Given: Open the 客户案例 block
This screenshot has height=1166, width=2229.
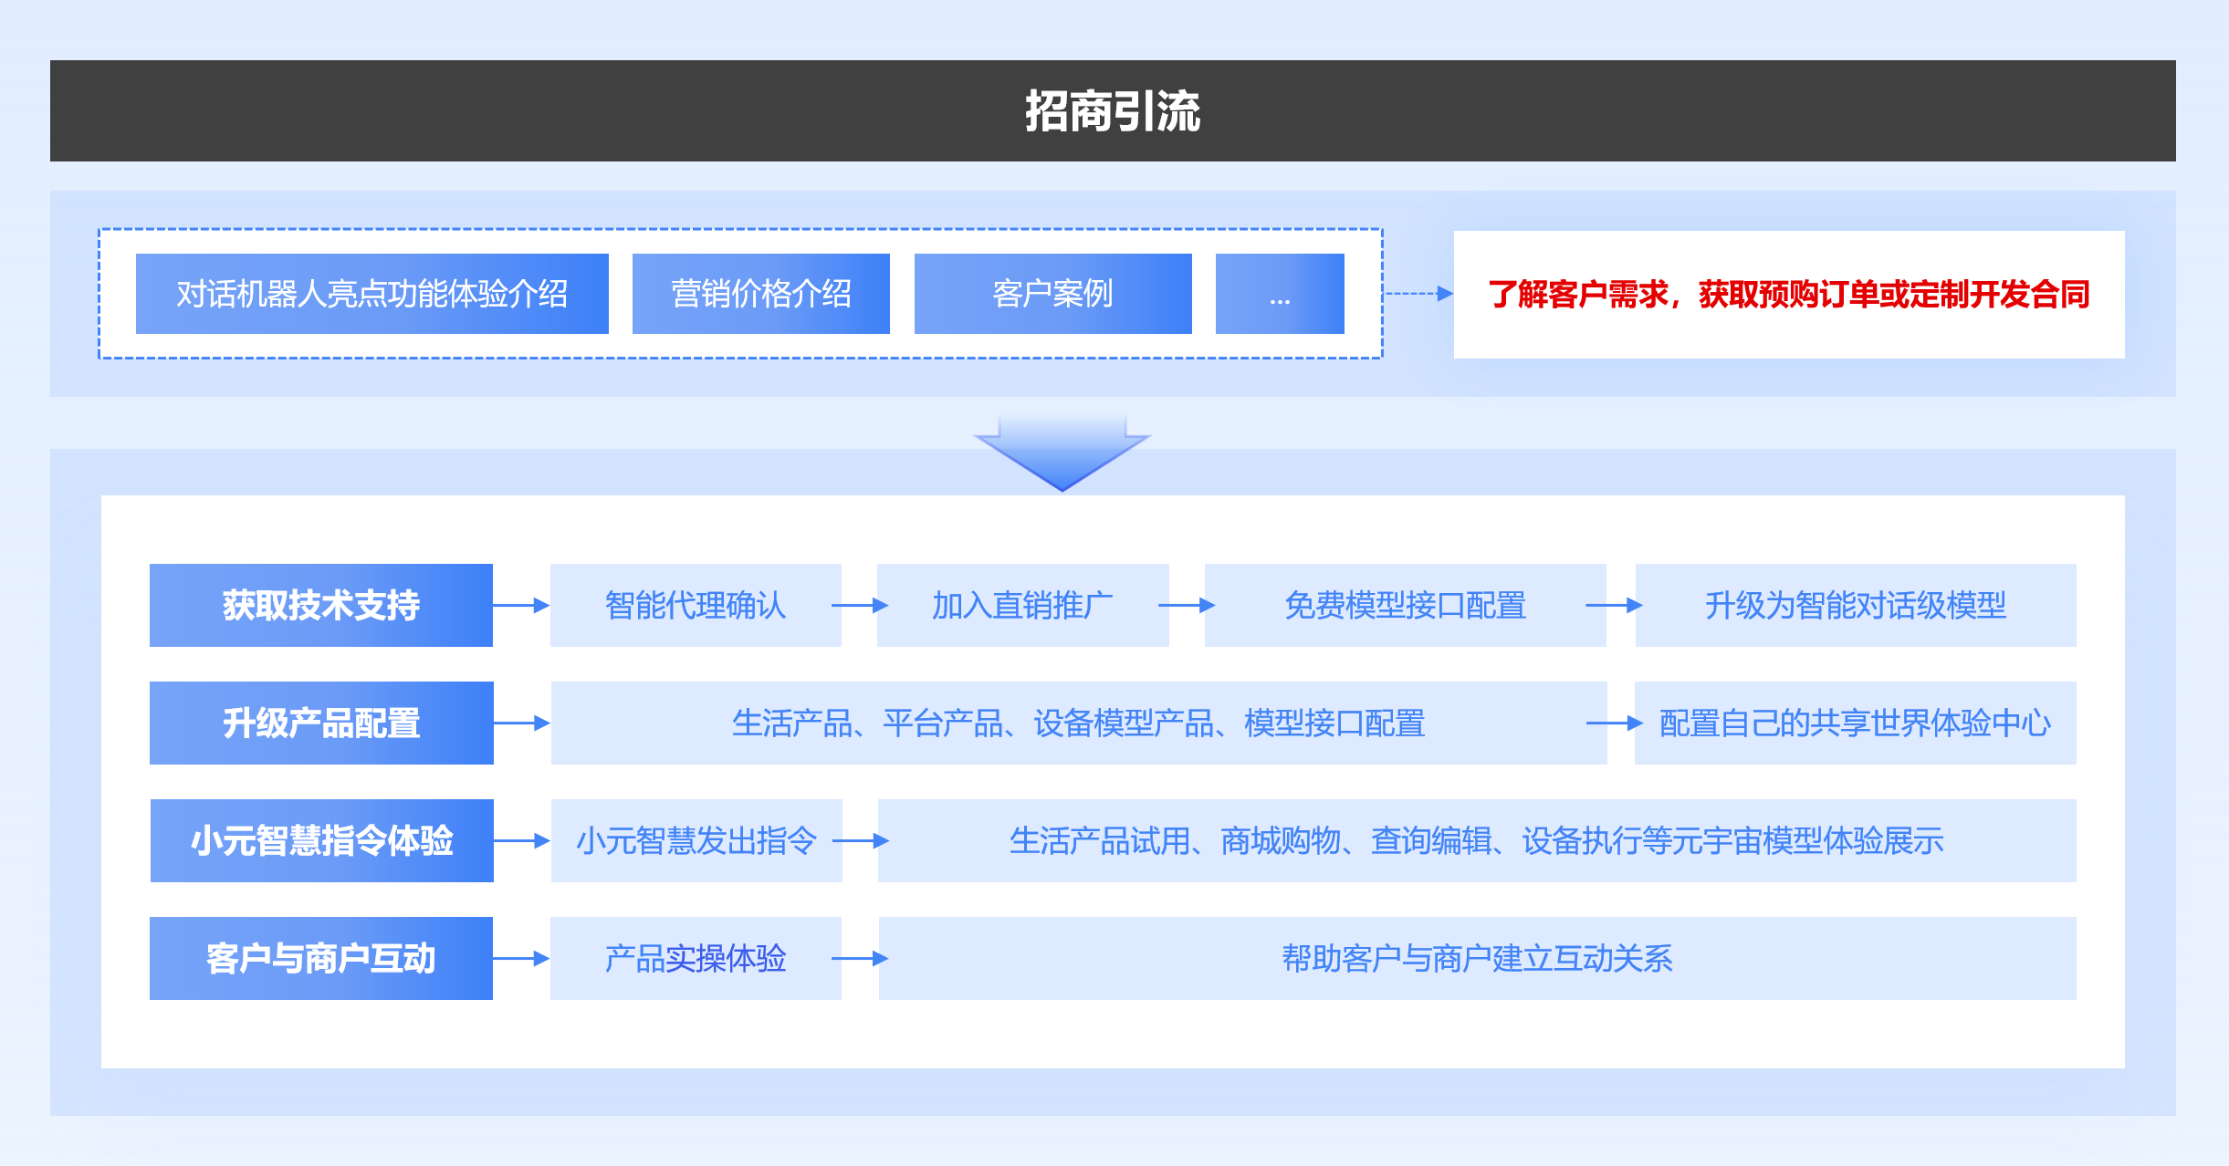Looking at the screenshot, I should point(1052,294).
